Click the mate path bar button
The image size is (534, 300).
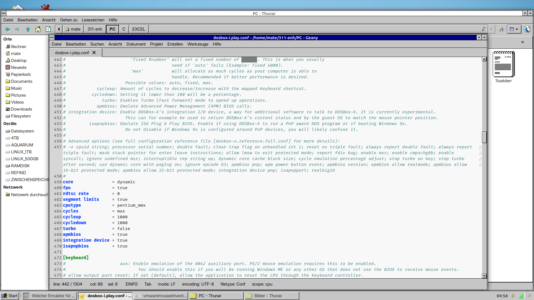click(73, 29)
